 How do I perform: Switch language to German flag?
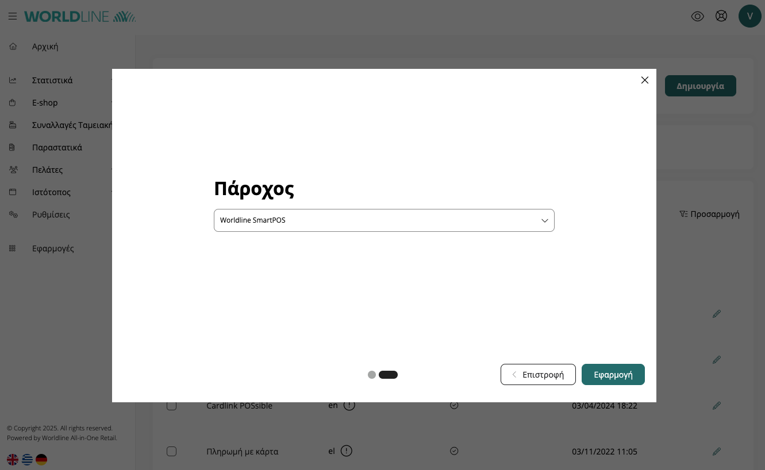[41, 460]
